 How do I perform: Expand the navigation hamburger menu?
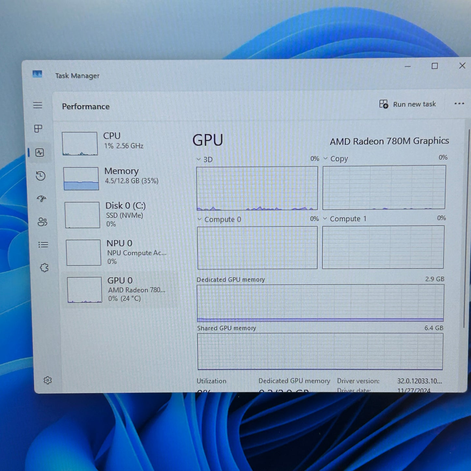point(37,105)
